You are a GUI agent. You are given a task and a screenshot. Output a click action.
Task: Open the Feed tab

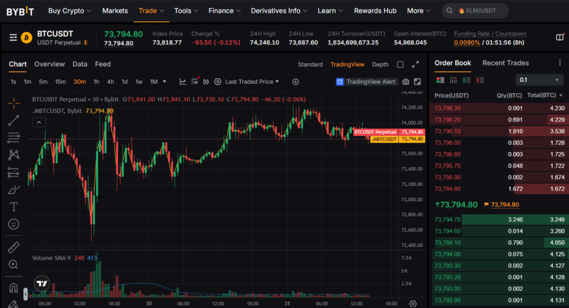point(103,64)
